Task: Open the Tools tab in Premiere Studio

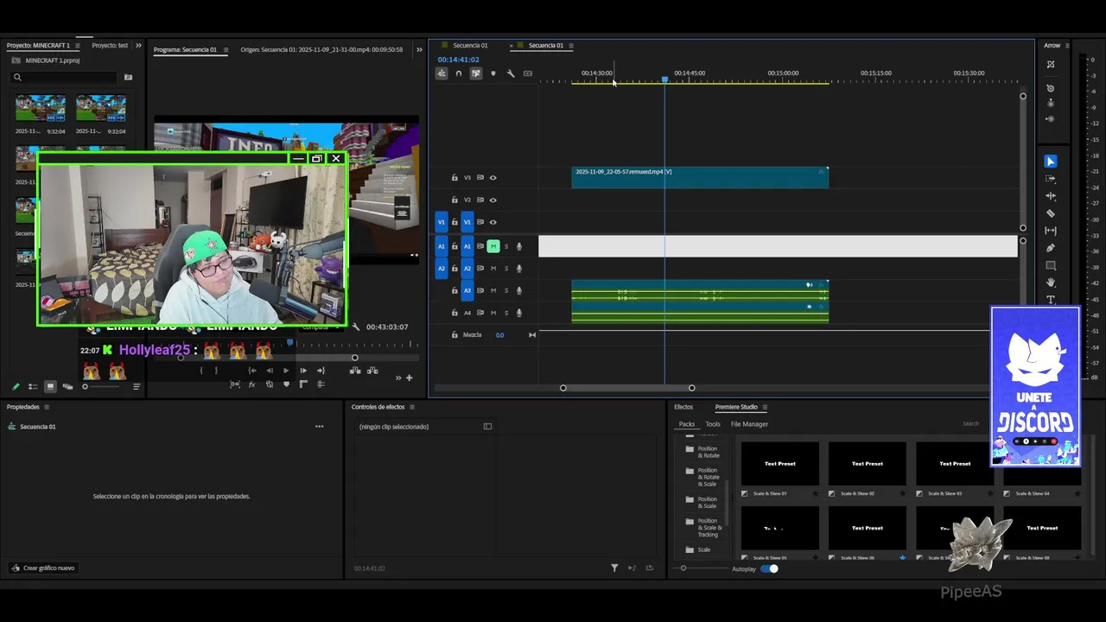Action: click(x=713, y=424)
